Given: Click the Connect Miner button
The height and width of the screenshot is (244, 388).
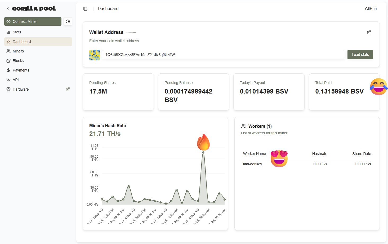Looking at the screenshot, I should (x=33, y=21).
